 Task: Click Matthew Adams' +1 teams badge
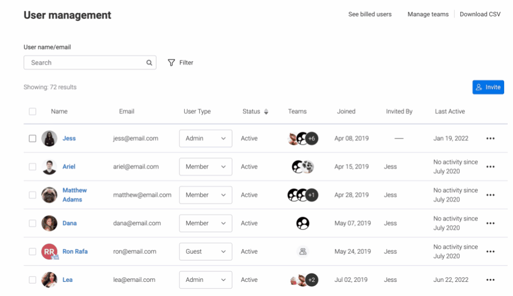(x=311, y=195)
